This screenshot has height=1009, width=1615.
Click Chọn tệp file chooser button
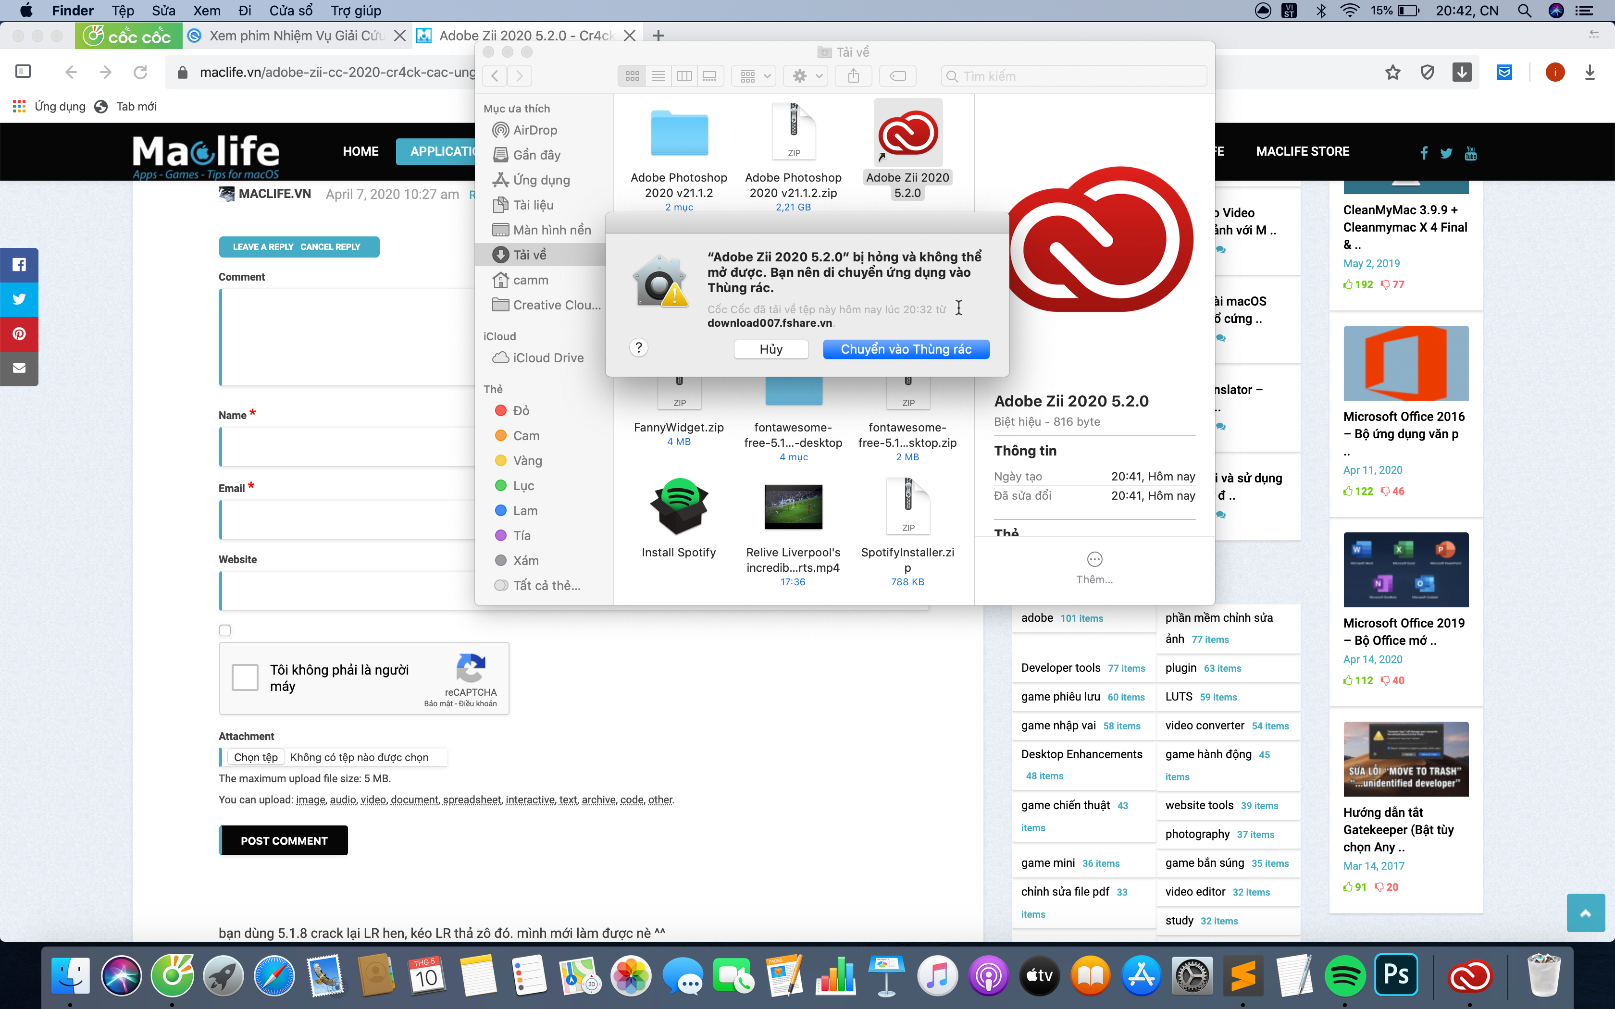tap(256, 757)
